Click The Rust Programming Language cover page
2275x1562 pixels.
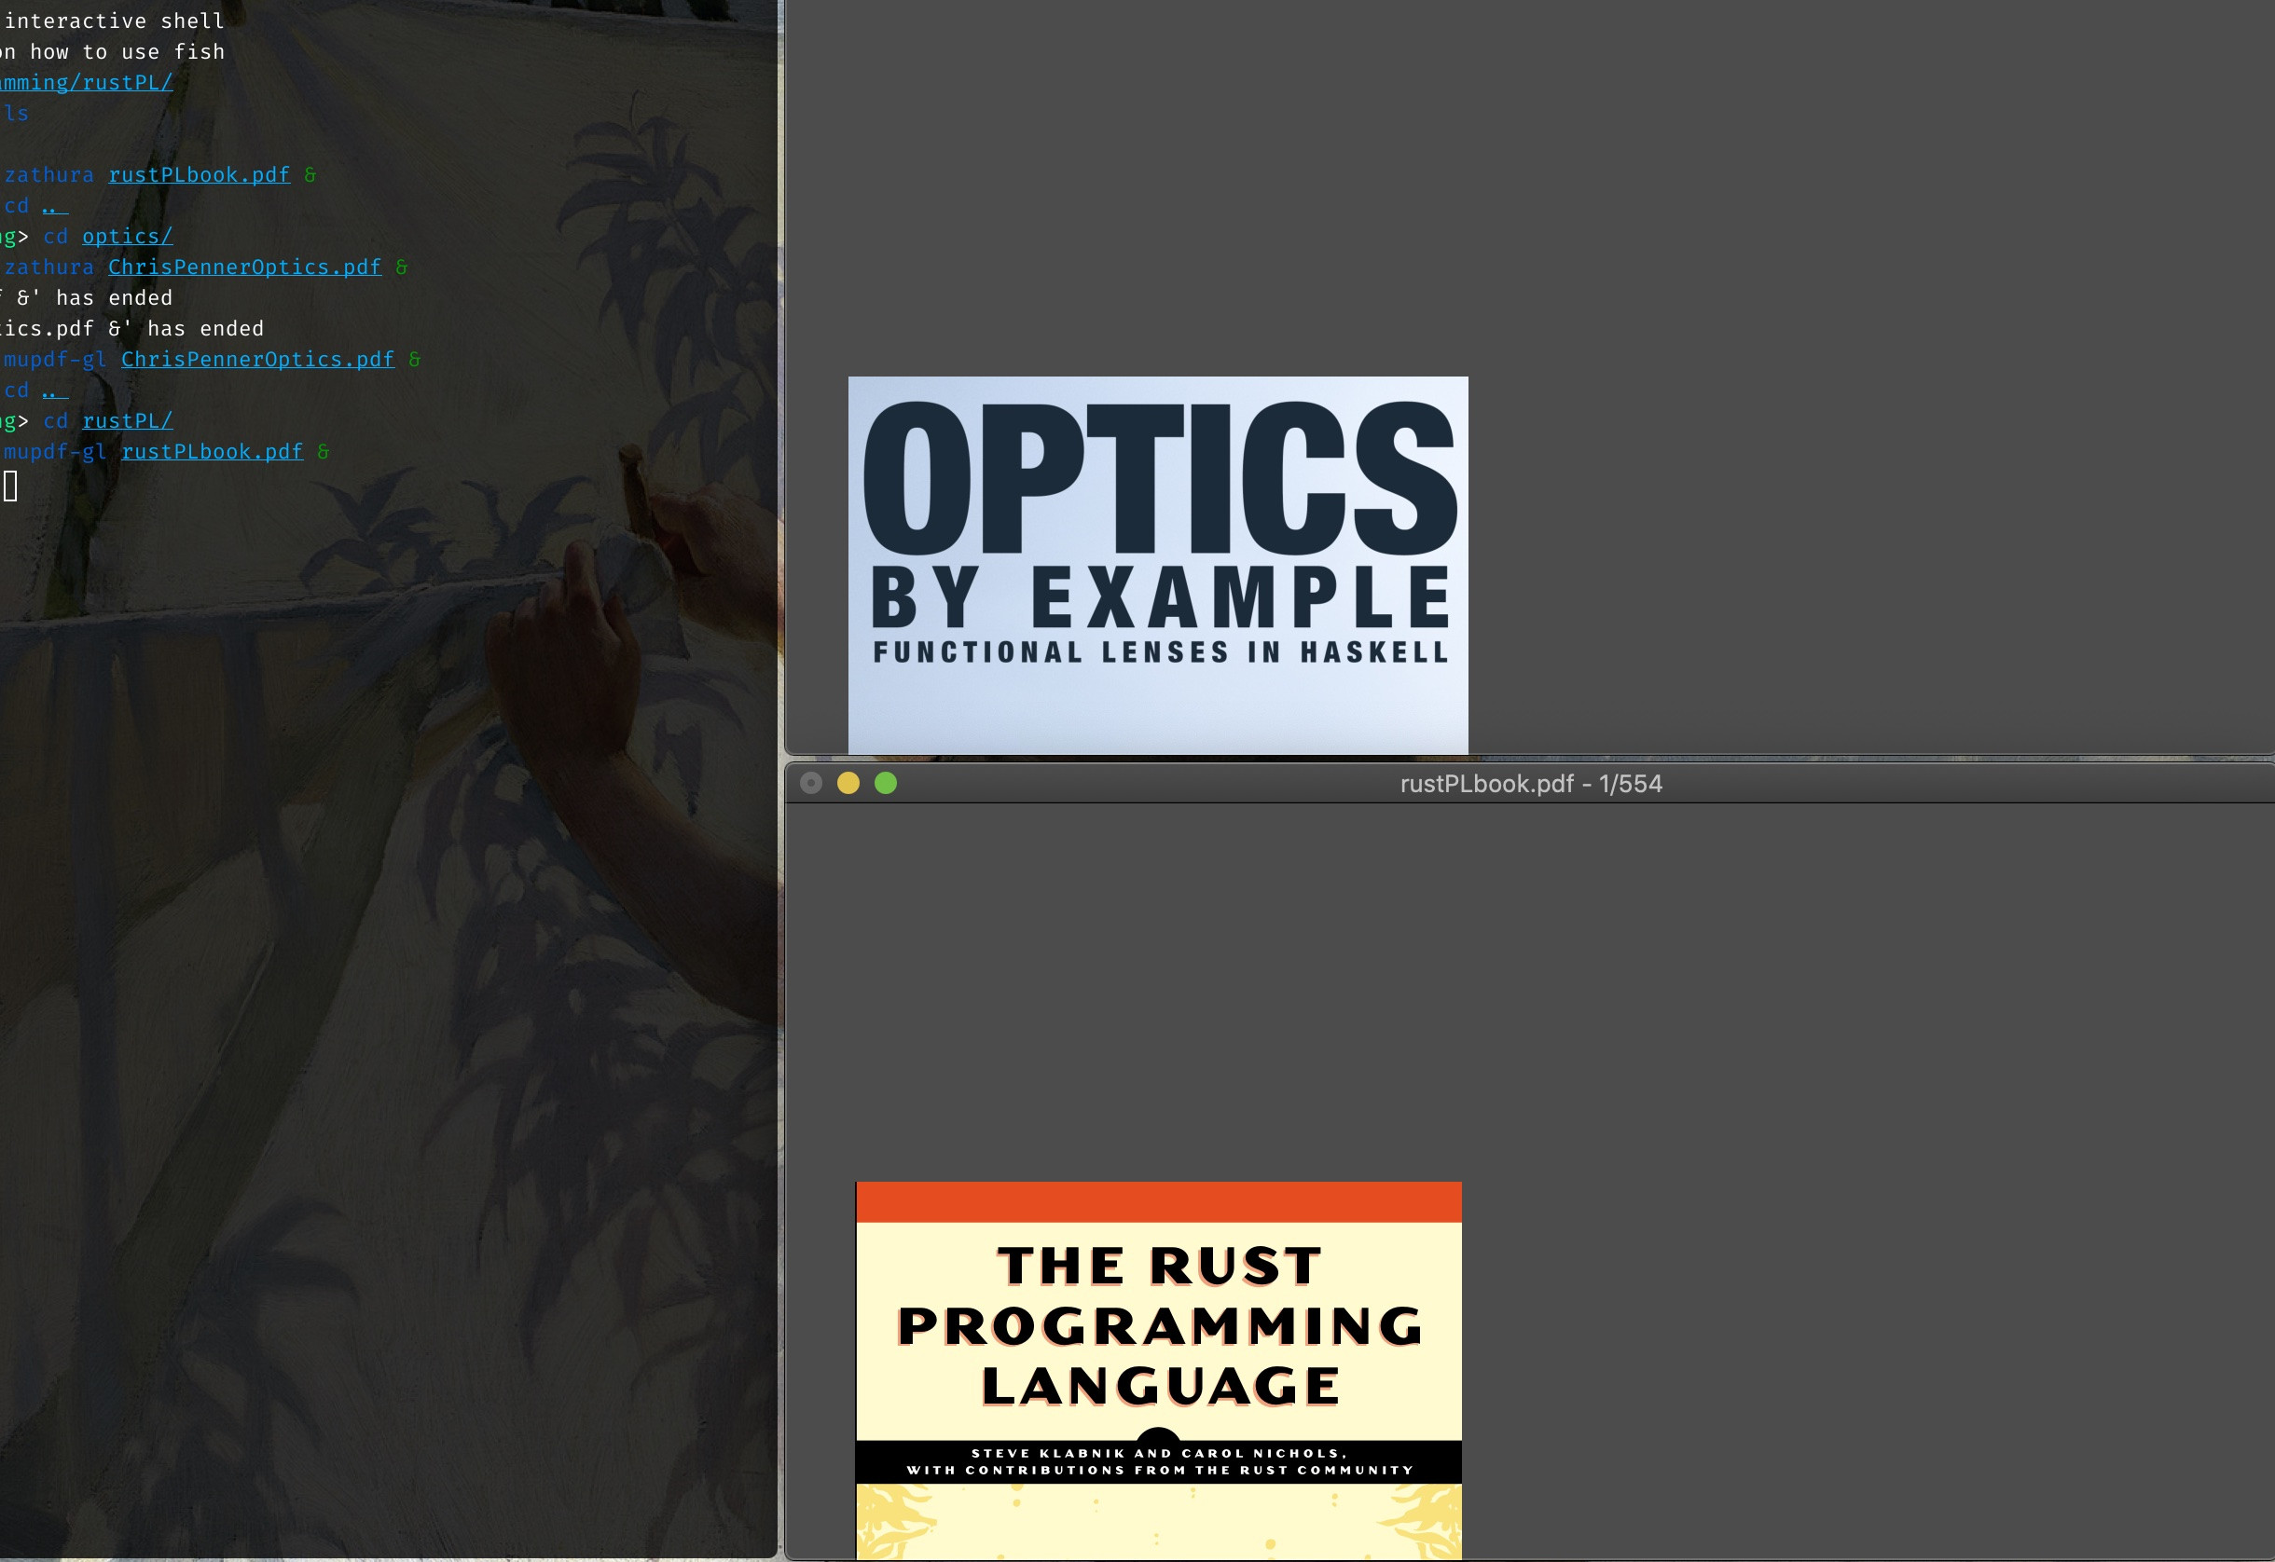(1159, 1370)
